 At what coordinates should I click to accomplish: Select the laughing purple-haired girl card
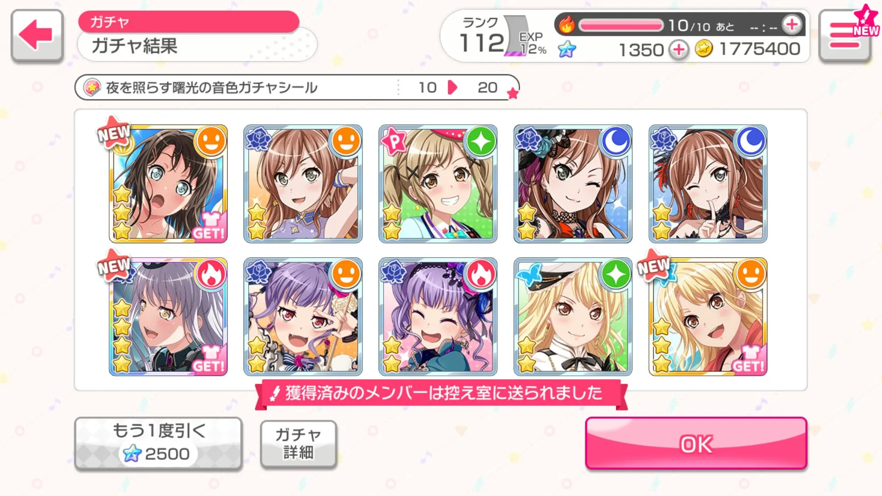click(438, 316)
